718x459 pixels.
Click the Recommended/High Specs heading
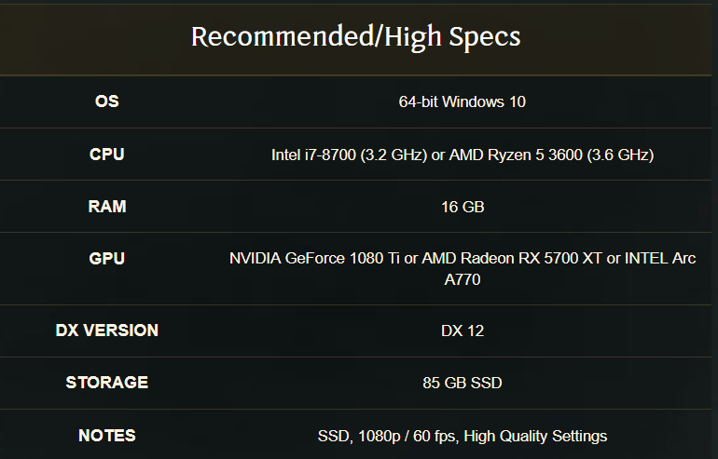[356, 37]
